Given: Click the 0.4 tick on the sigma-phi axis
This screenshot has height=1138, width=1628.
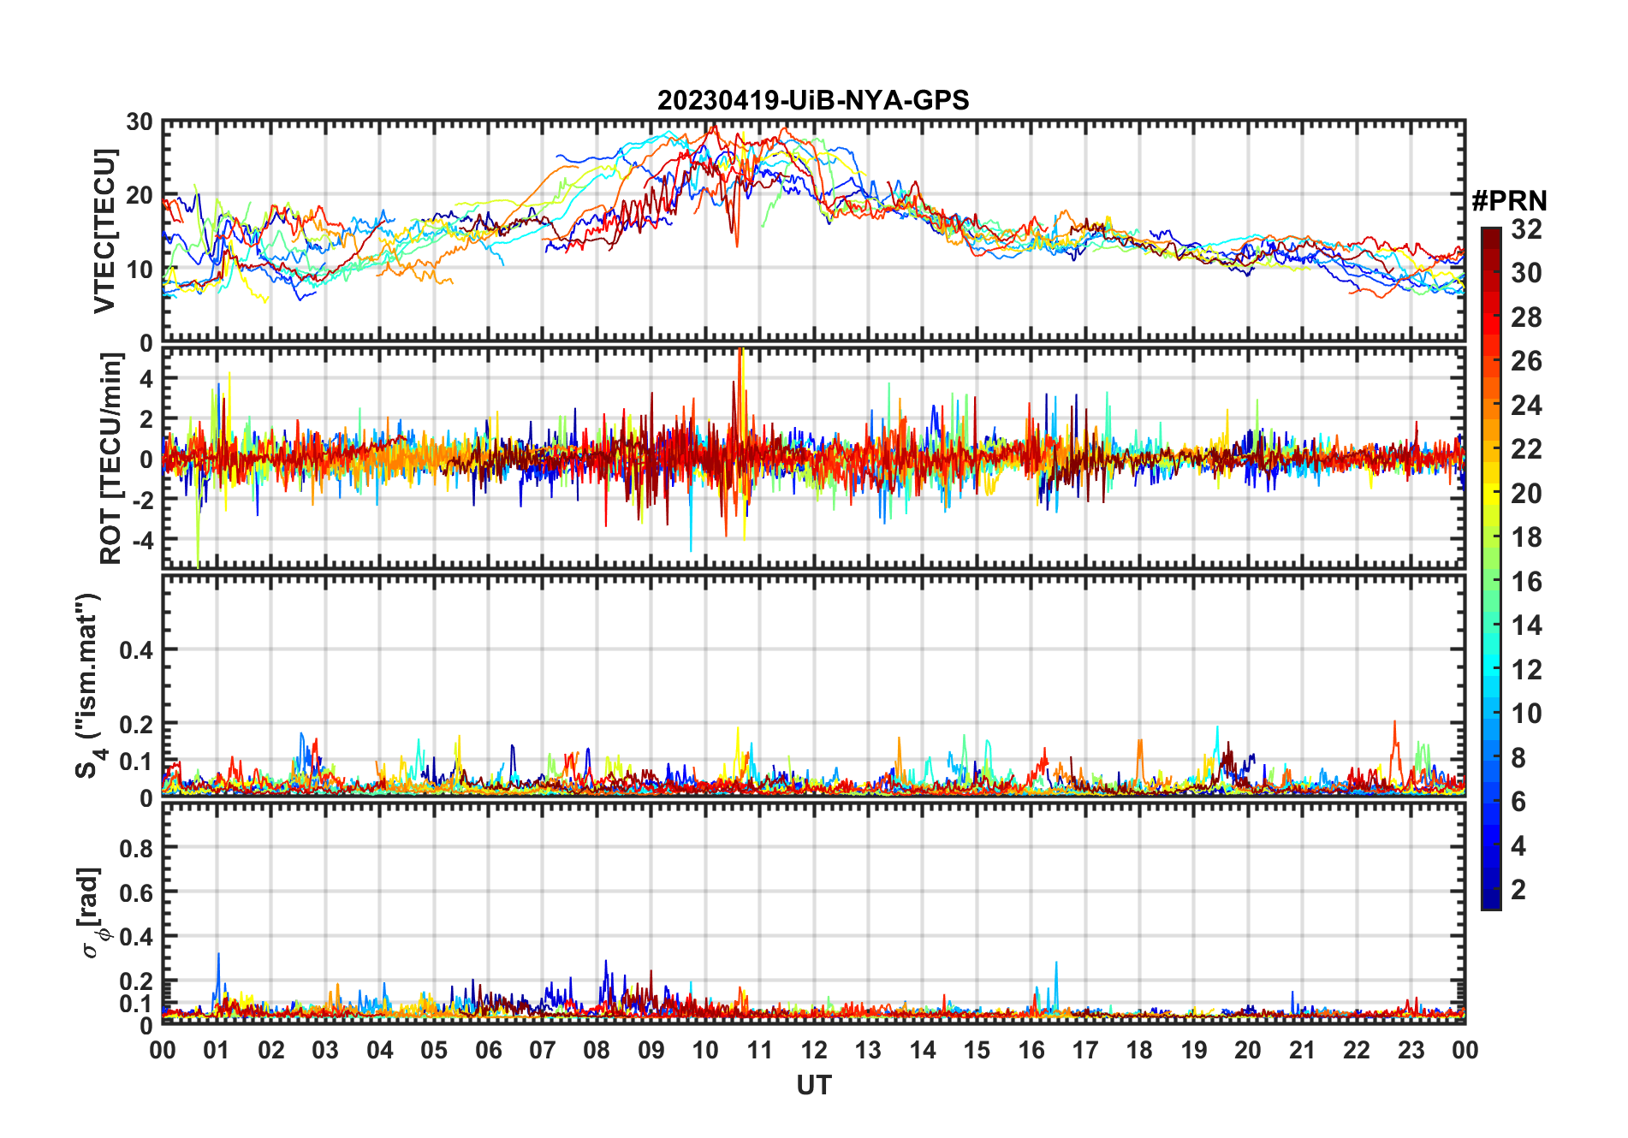Looking at the screenshot, I should 136,937.
